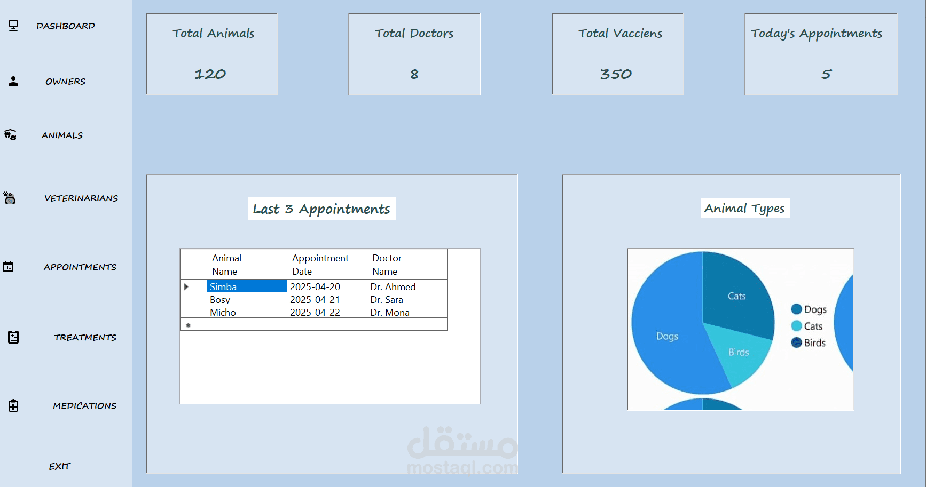Navigate to APPOINTMENTS
Viewport: 926px width, 487px height.
coord(80,267)
